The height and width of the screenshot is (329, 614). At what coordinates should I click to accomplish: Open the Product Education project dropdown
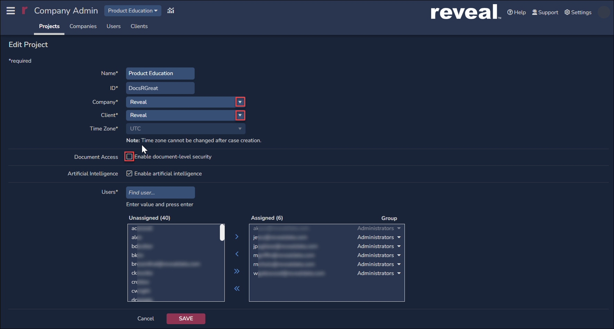pos(132,11)
